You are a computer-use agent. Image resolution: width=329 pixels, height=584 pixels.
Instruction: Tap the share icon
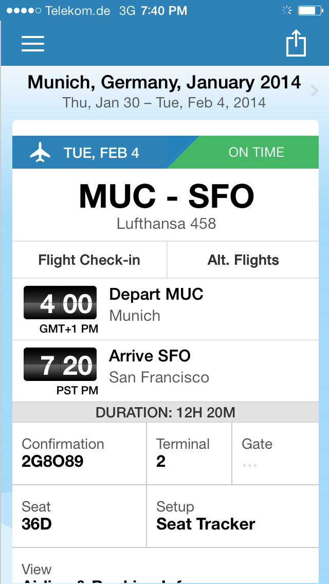click(296, 43)
